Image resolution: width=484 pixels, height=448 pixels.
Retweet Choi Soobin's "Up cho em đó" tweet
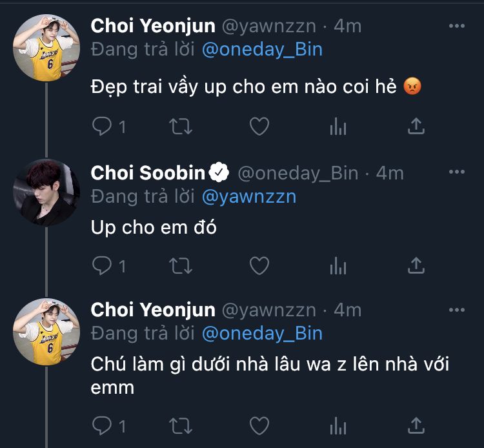coord(180,265)
